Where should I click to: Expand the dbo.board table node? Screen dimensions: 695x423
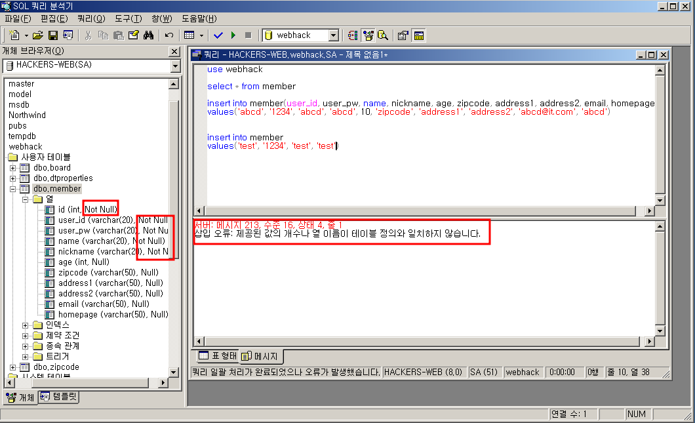(13, 168)
